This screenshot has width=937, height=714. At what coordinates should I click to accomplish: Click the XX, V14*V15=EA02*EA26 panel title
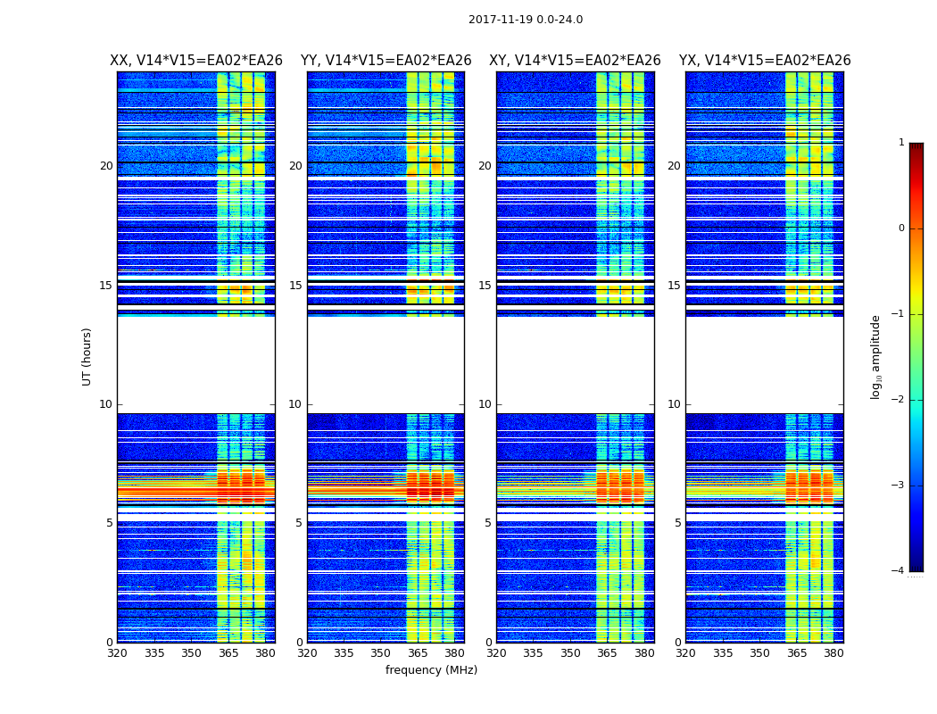click(x=196, y=61)
